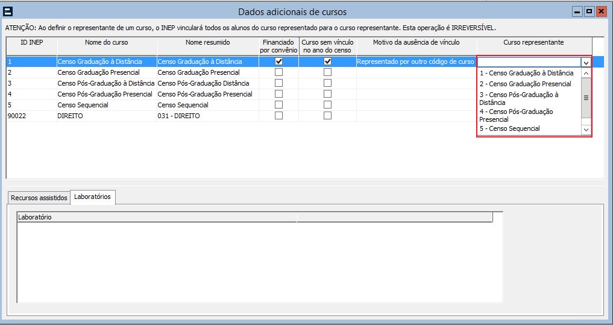Click the ID INEP column header
Image resolution: width=613 pixels, height=325 pixels.
pyautogui.click(x=32, y=46)
